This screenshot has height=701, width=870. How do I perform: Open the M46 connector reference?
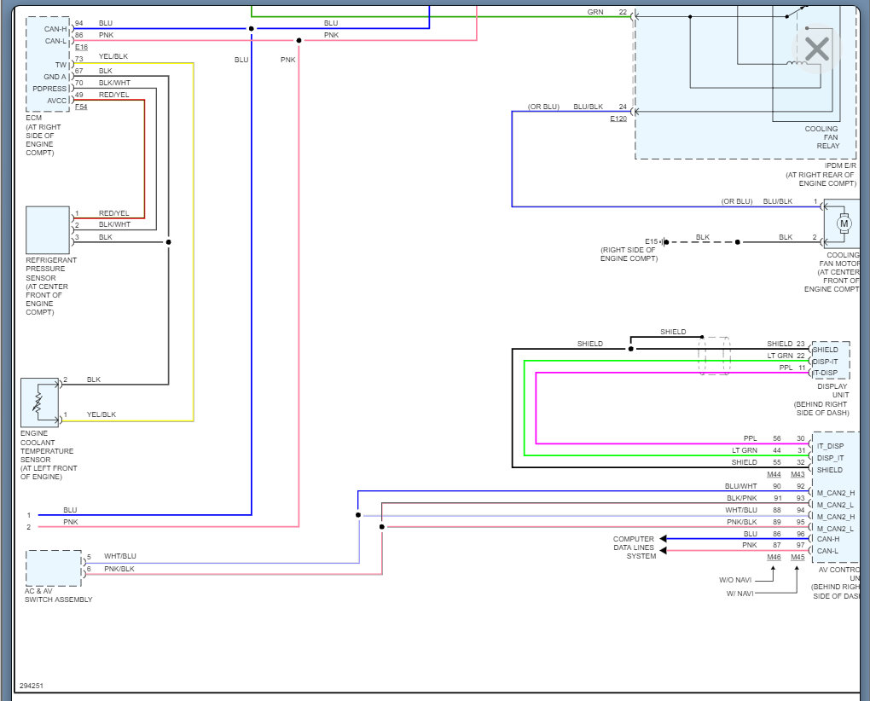[x=774, y=557]
